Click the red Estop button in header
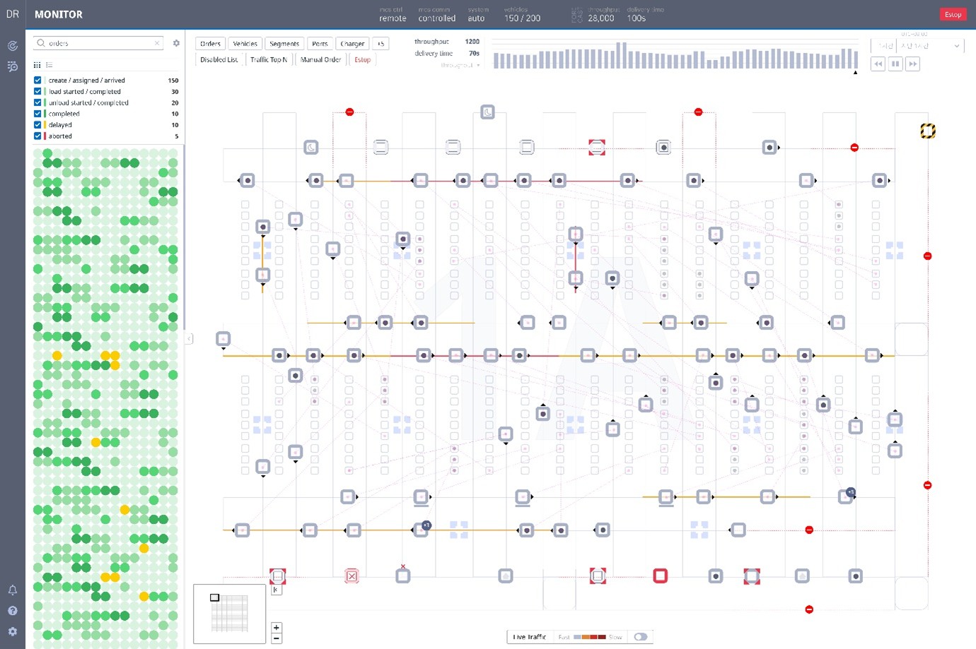This screenshot has width=976, height=649. tap(953, 14)
